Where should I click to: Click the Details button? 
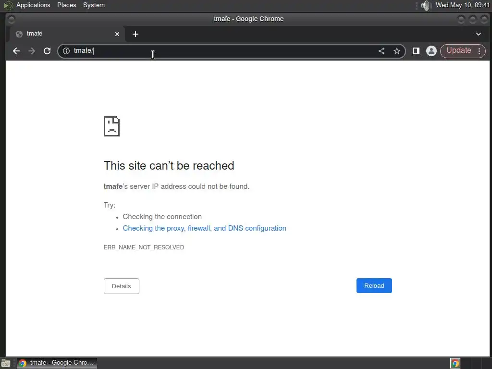pyautogui.click(x=122, y=286)
